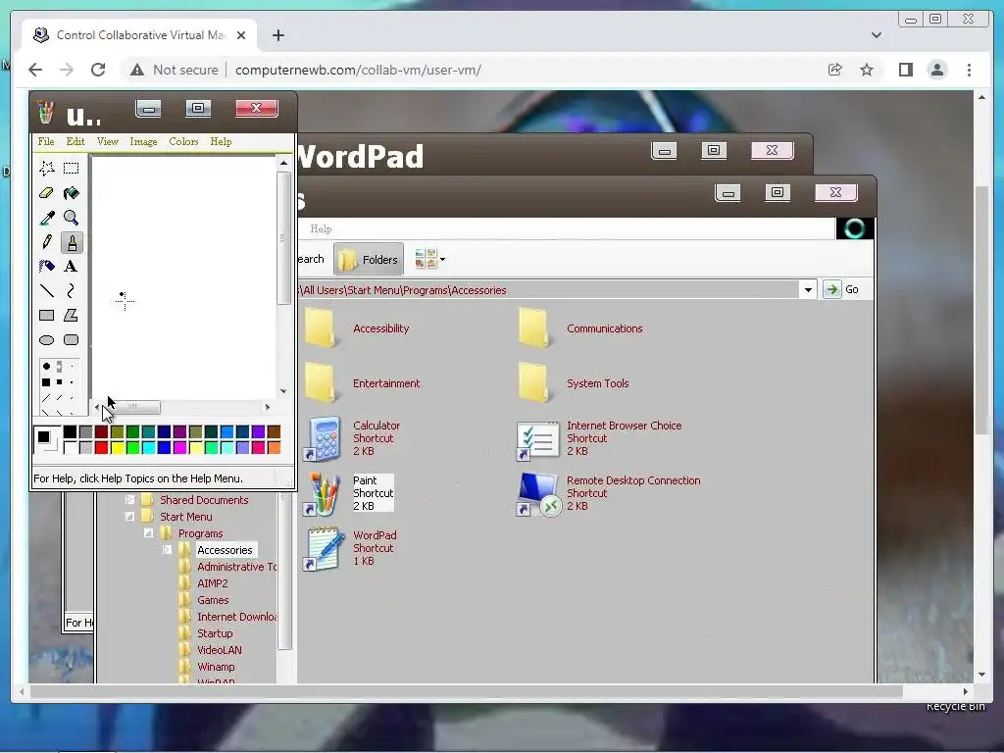Image resolution: width=1004 pixels, height=753 pixels.
Task: Open the Calculator shortcut icon
Action: point(322,438)
